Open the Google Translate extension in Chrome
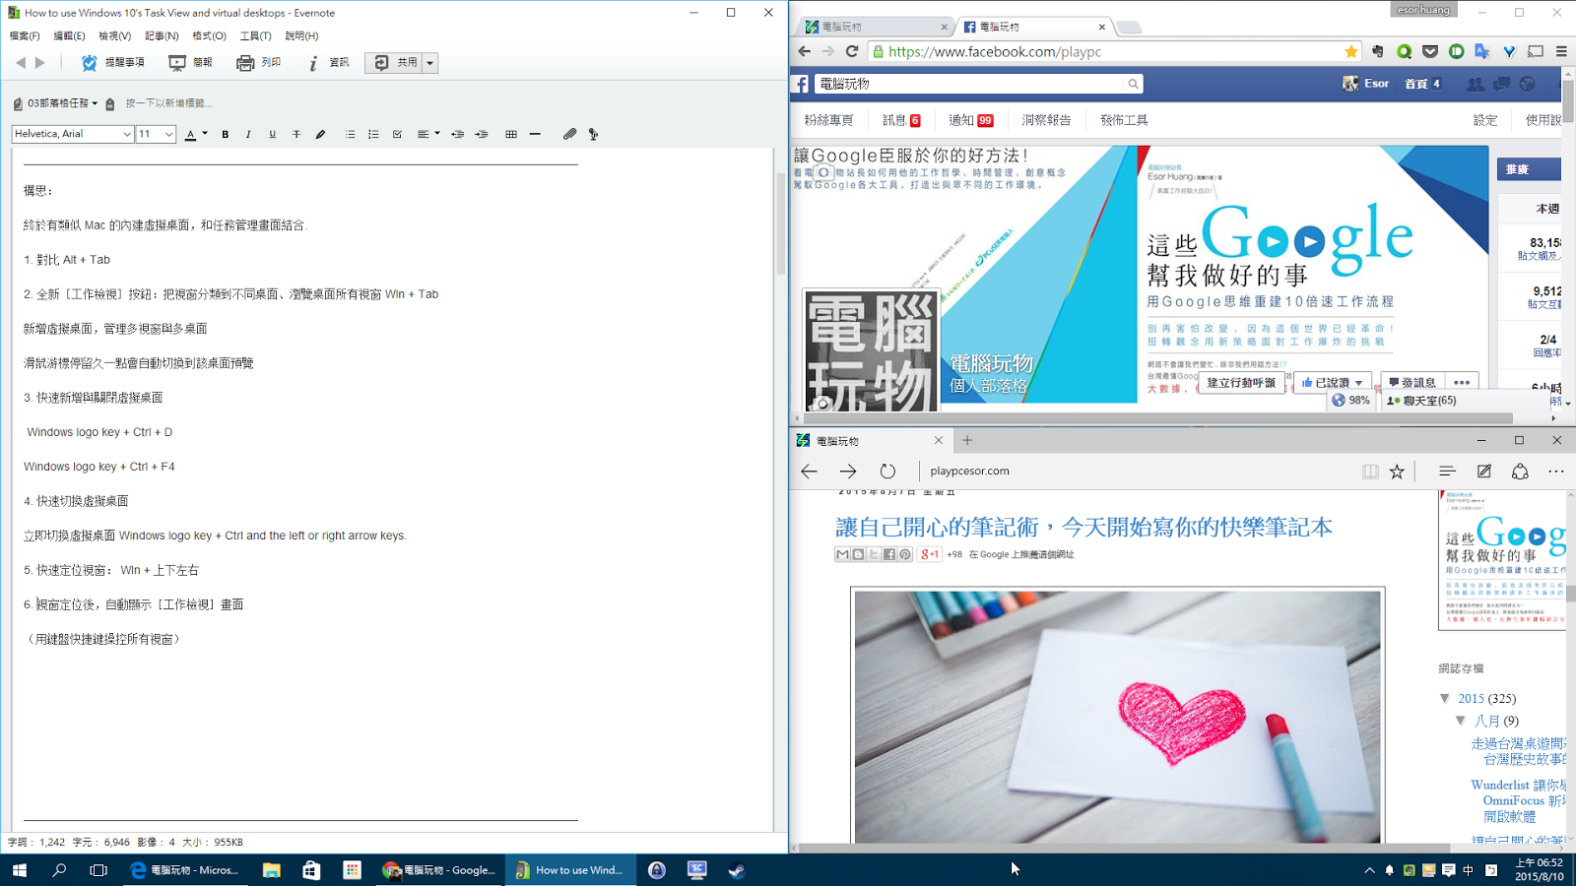 [x=1482, y=51]
